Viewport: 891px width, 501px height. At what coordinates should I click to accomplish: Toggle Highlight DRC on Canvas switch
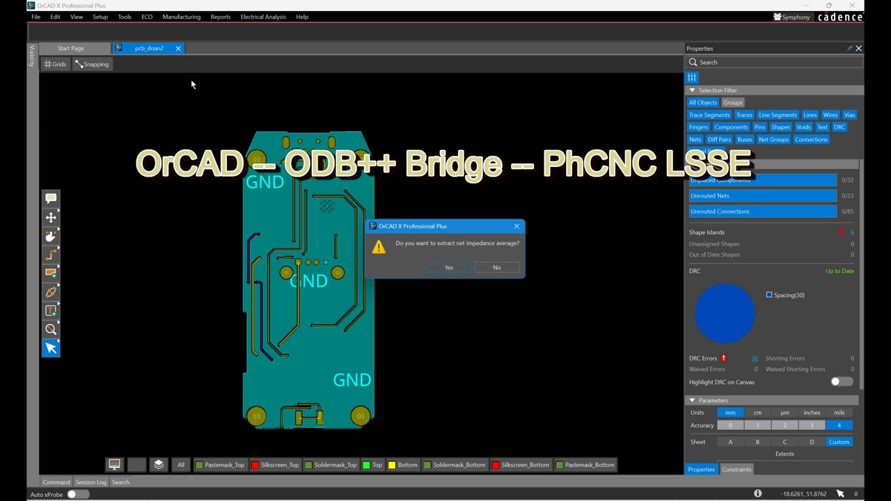[x=841, y=382]
